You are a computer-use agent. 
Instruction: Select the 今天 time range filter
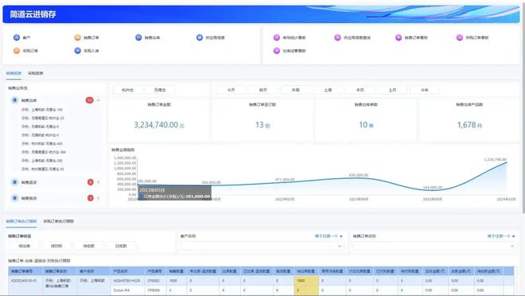click(x=231, y=90)
